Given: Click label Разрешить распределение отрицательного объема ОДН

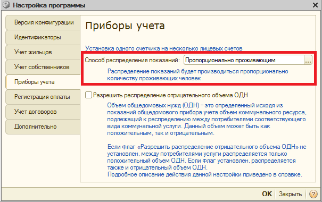Looking at the screenshot, I should coord(170,95).
